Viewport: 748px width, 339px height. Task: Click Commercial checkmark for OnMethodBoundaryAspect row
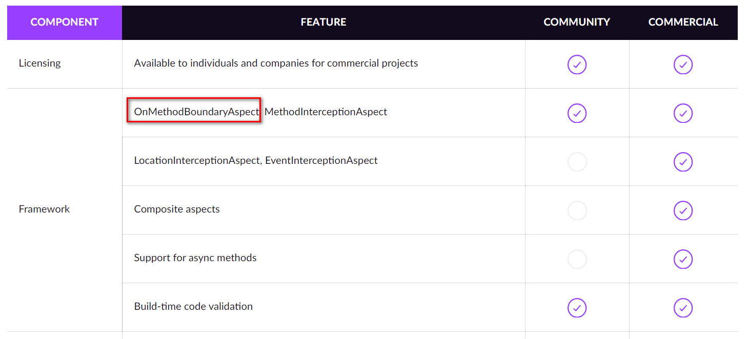coord(683,113)
